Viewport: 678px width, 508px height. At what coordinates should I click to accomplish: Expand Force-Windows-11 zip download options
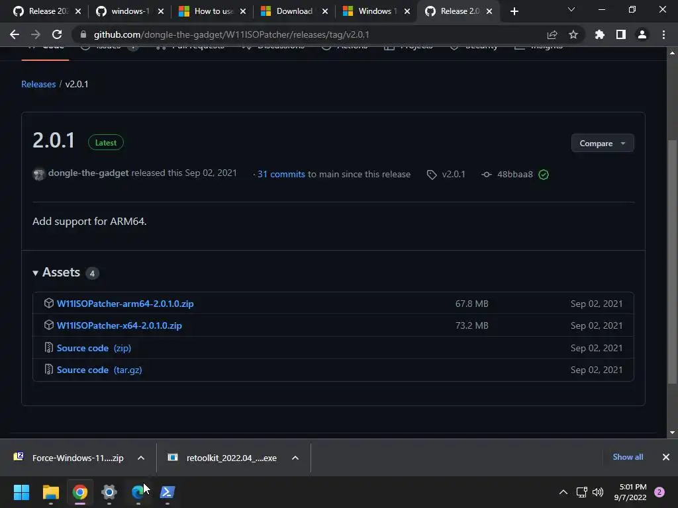tap(141, 458)
